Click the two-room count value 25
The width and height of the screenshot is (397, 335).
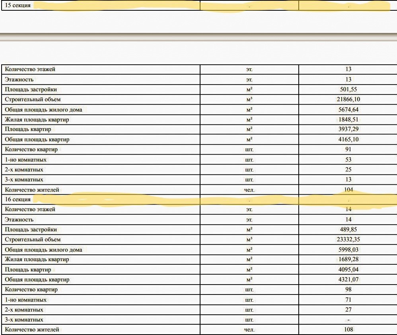[x=348, y=170]
